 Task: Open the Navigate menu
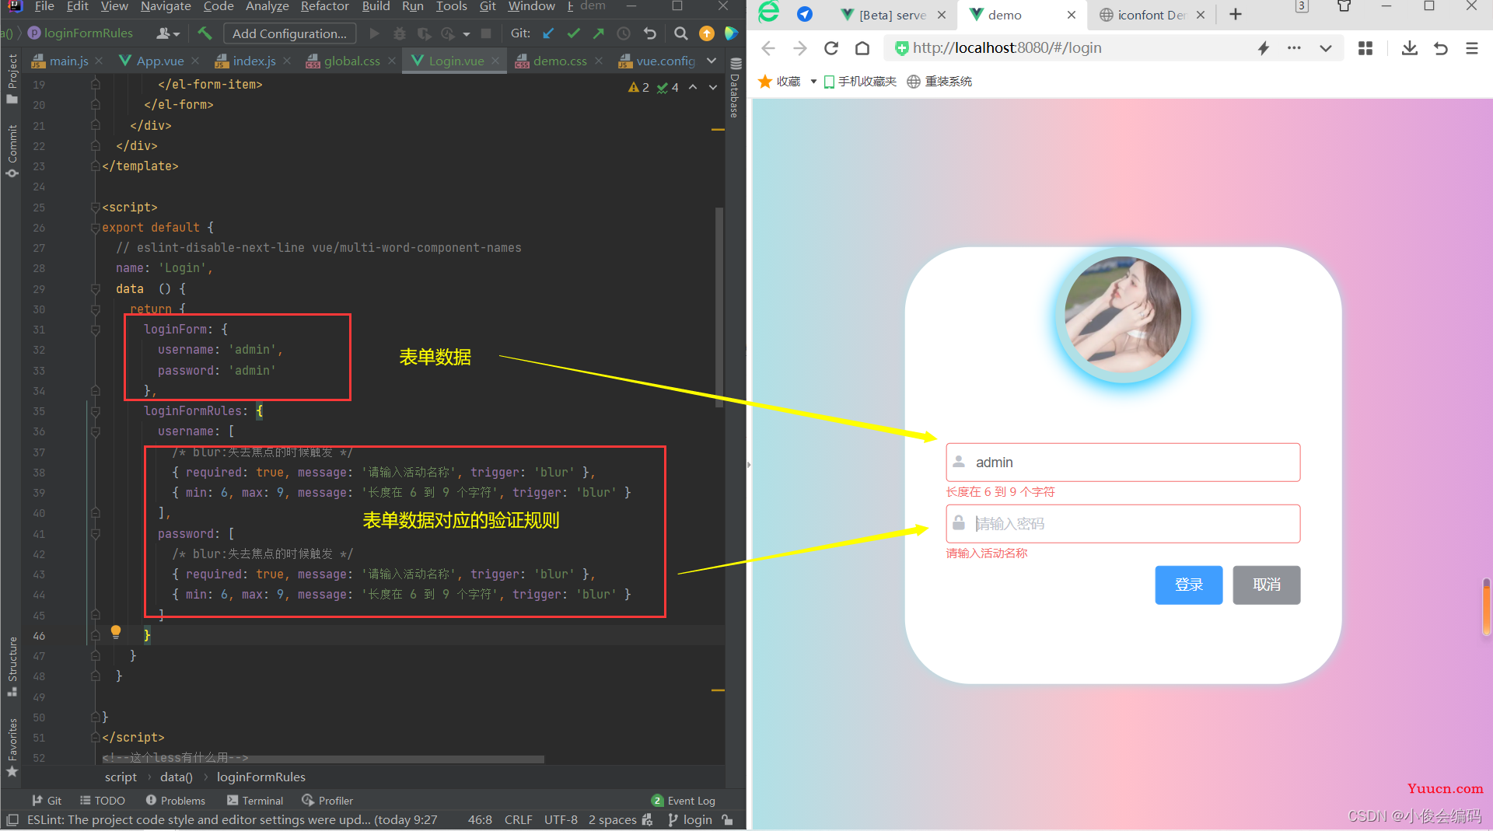tap(166, 6)
